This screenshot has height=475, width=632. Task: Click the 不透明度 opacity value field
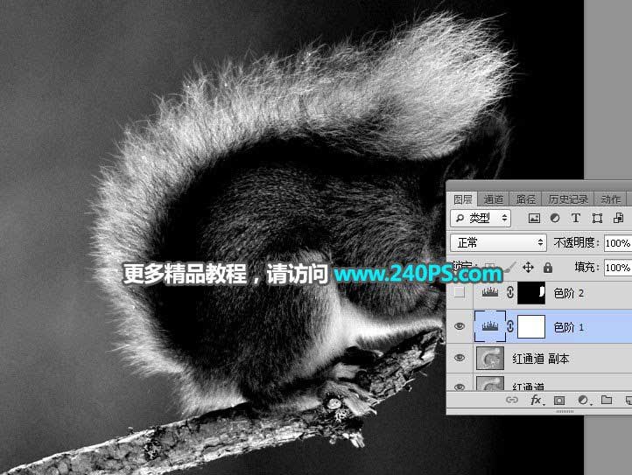pos(618,243)
